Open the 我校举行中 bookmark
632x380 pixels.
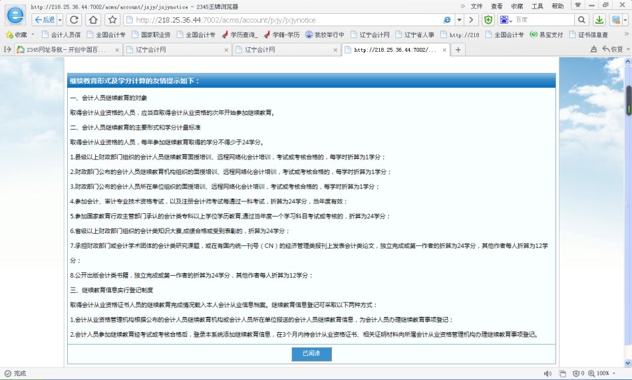click(x=325, y=35)
